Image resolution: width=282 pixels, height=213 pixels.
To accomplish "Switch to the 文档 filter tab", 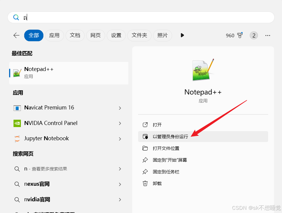I will tap(75, 35).
